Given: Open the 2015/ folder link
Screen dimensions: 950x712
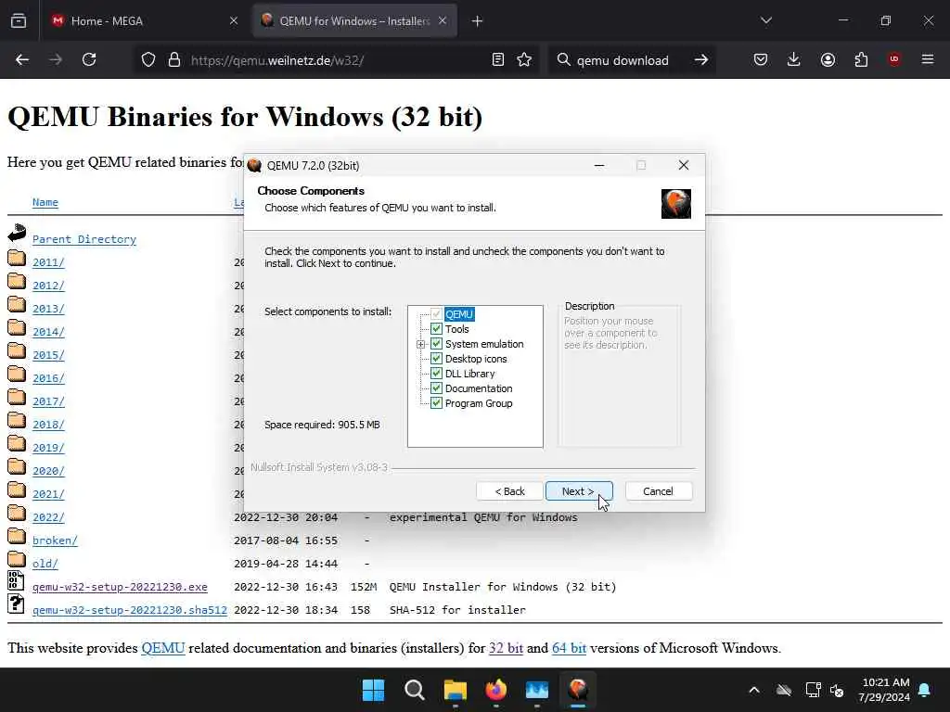Looking at the screenshot, I should (48, 355).
